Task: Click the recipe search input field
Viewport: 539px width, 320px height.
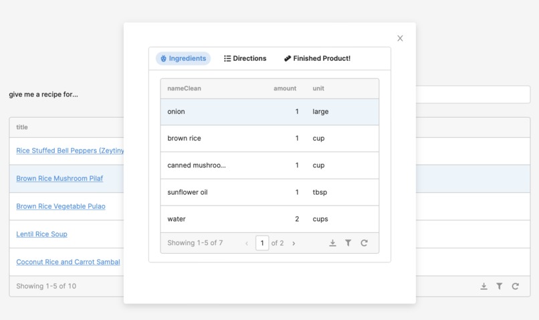Action: [x=473, y=94]
